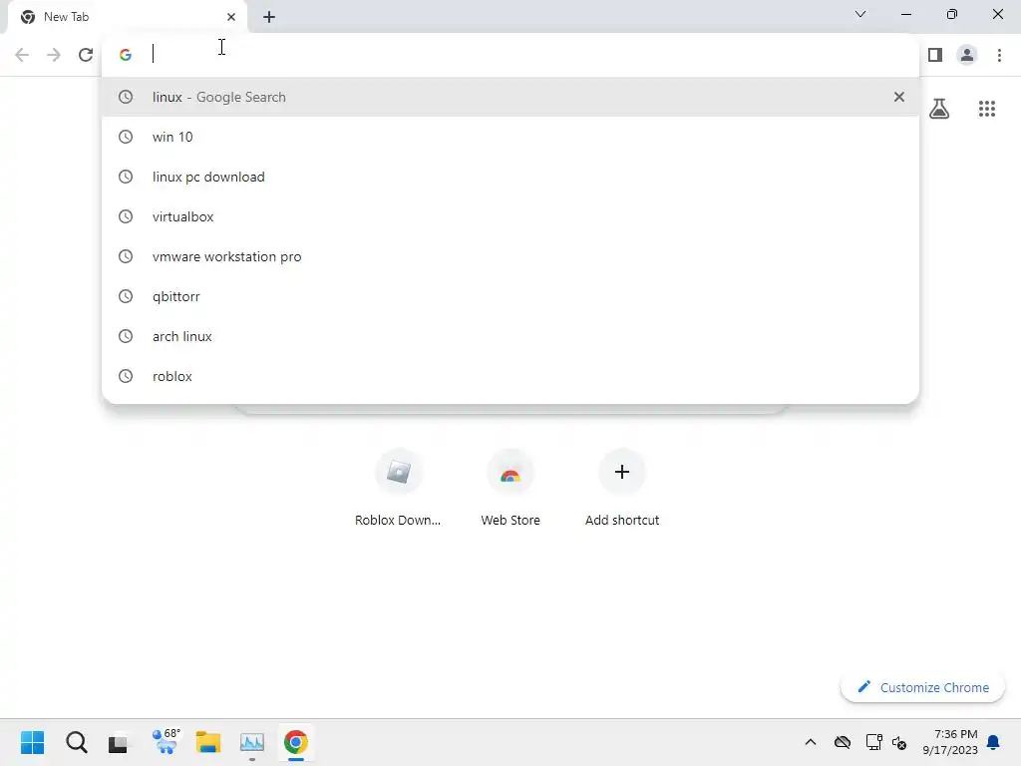
Task: Open the tab search chevron
Action: click(x=860, y=14)
